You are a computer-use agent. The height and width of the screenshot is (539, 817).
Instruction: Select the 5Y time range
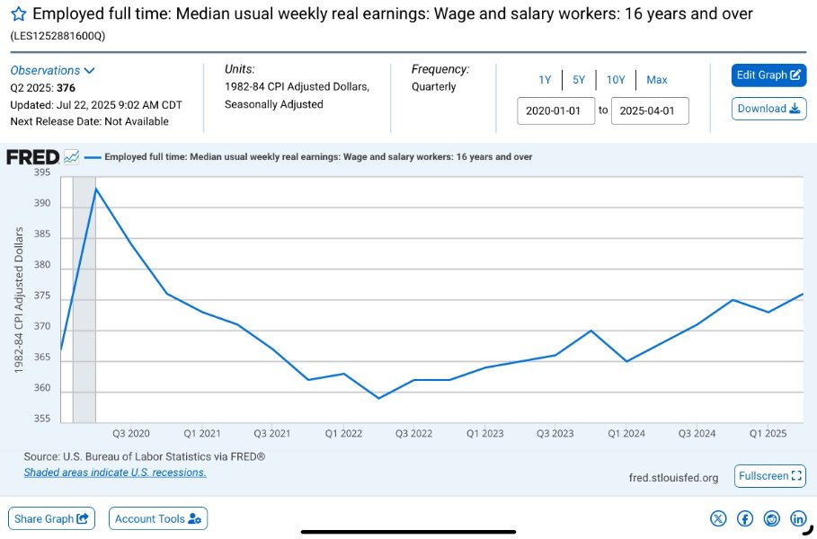[579, 80]
